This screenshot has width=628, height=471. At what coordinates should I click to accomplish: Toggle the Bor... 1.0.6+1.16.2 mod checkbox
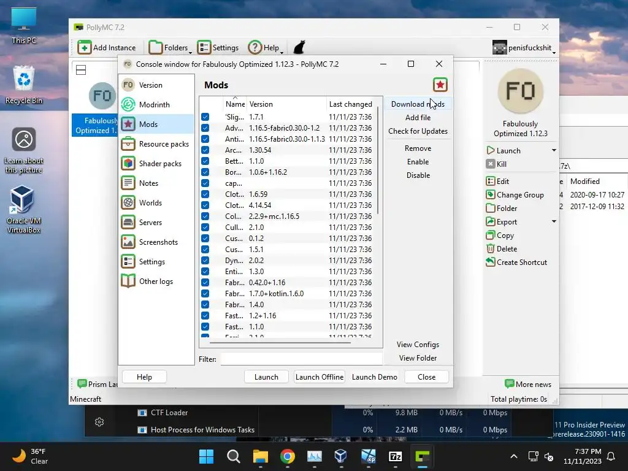click(205, 172)
